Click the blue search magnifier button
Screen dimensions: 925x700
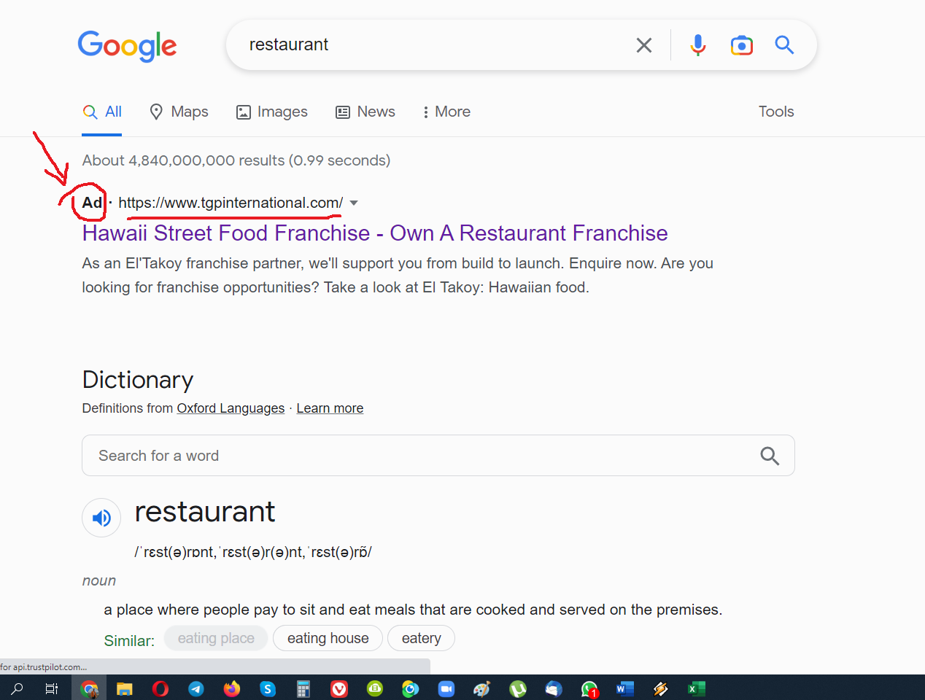[x=784, y=45]
